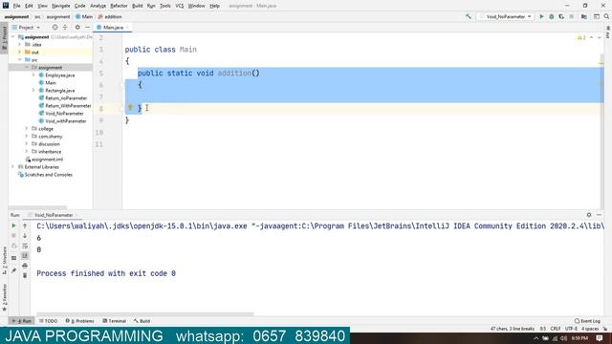Collapse the src folder
Viewport: 612px width, 344px height.
pos(19,59)
